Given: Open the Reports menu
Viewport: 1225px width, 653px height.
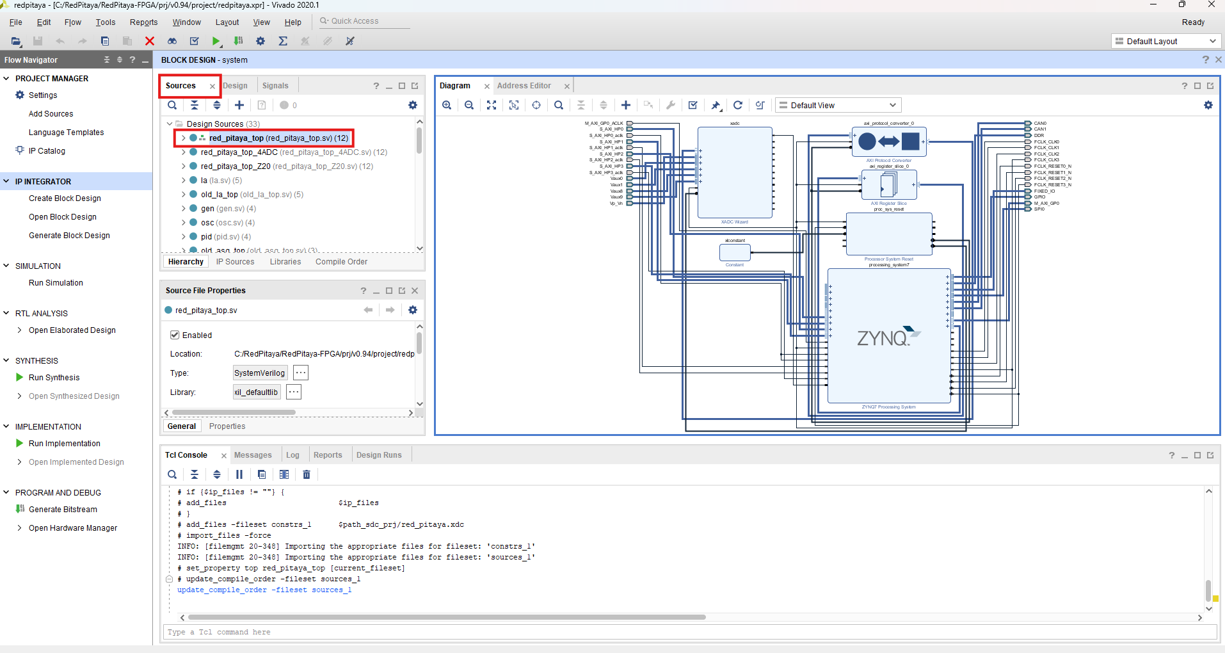Looking at the screenshot, I should coord(143,22).
